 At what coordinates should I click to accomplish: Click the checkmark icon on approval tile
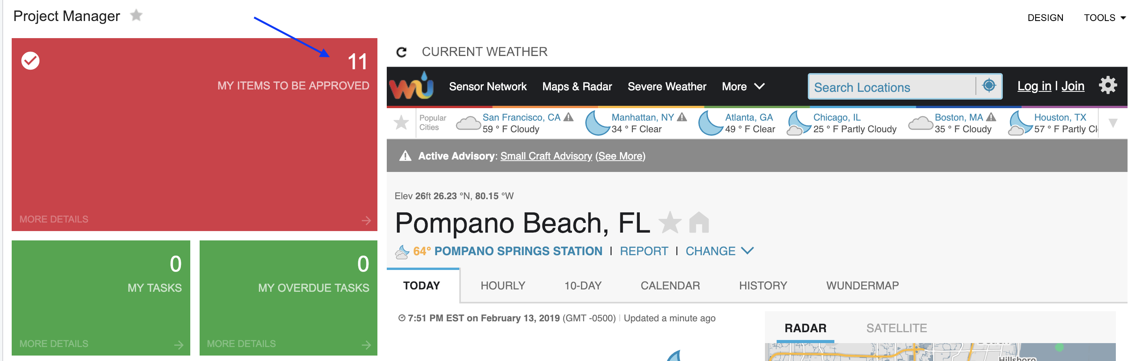point(30,61)
